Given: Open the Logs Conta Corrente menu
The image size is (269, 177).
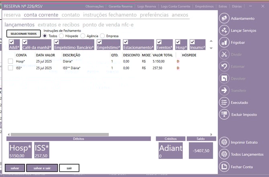Looking at the screenshot, I should click(x=175, y=6).
